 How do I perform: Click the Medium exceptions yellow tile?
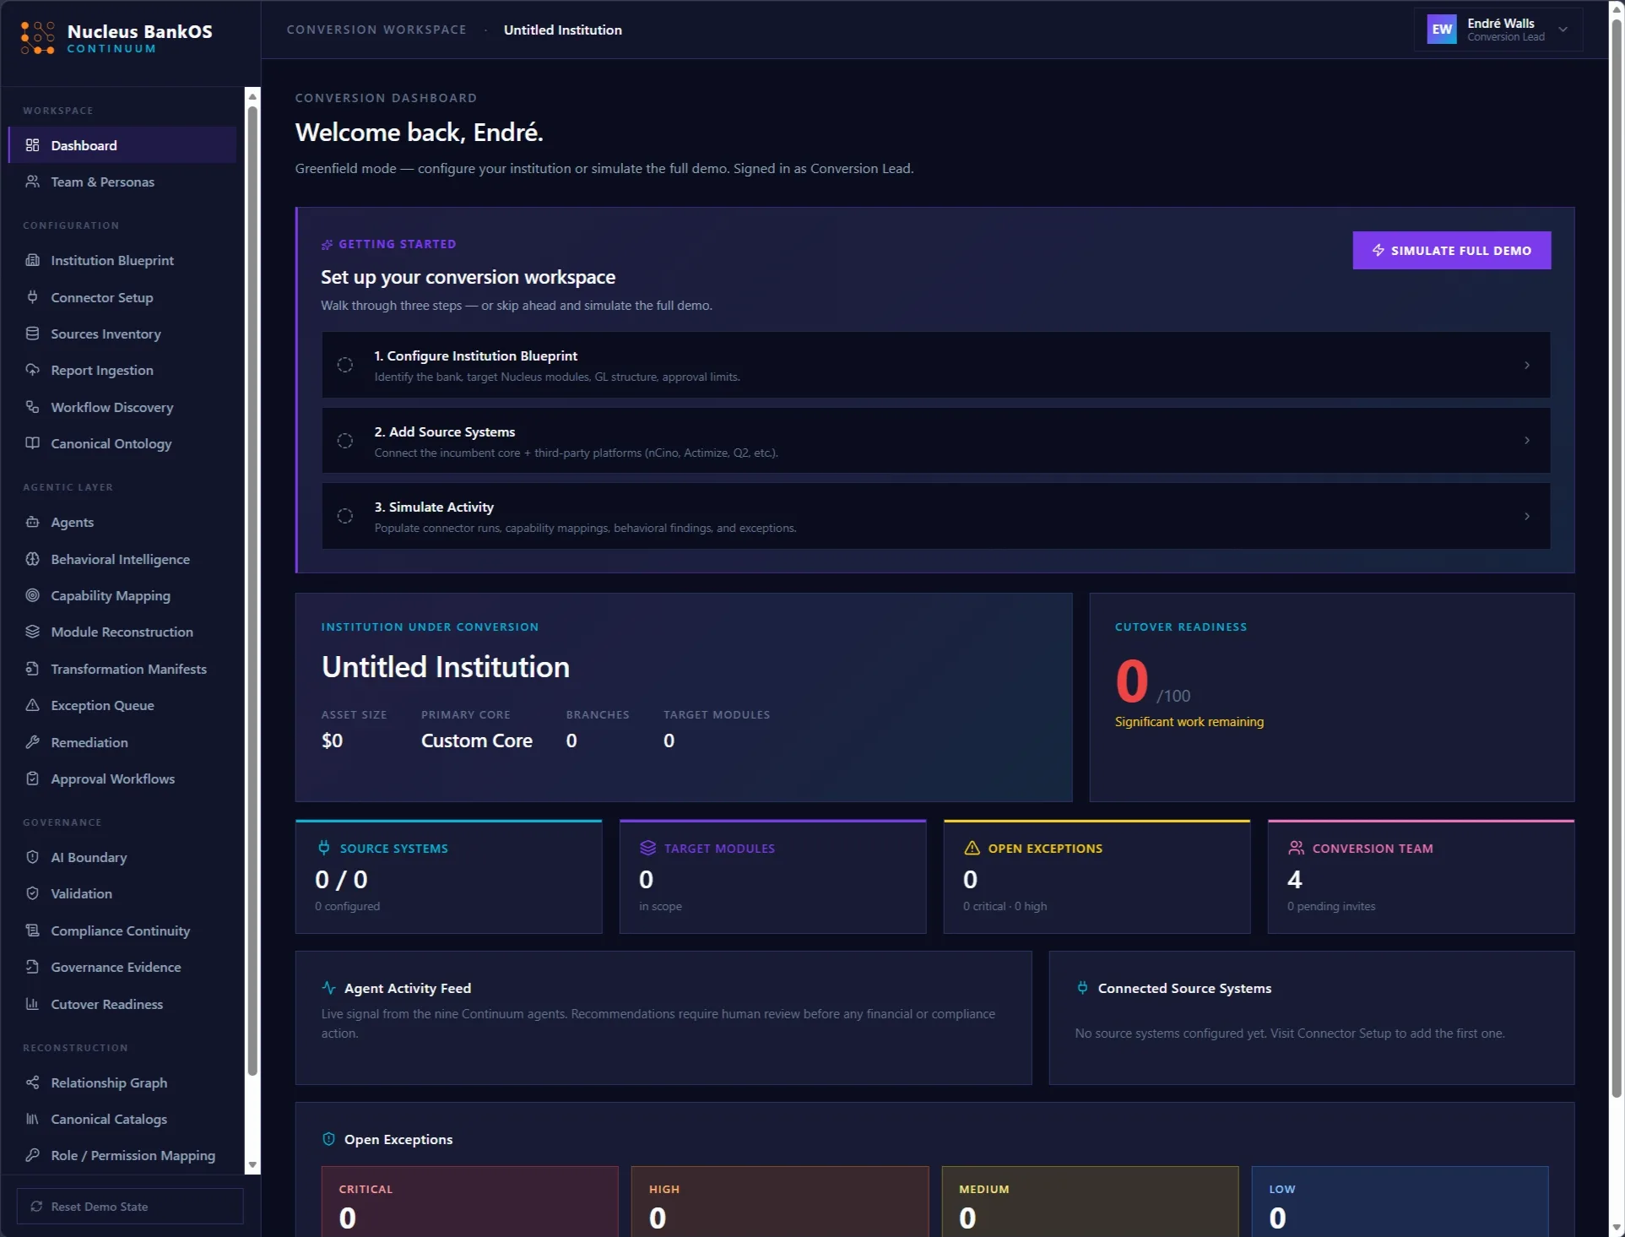[x=1090, y=1202]
